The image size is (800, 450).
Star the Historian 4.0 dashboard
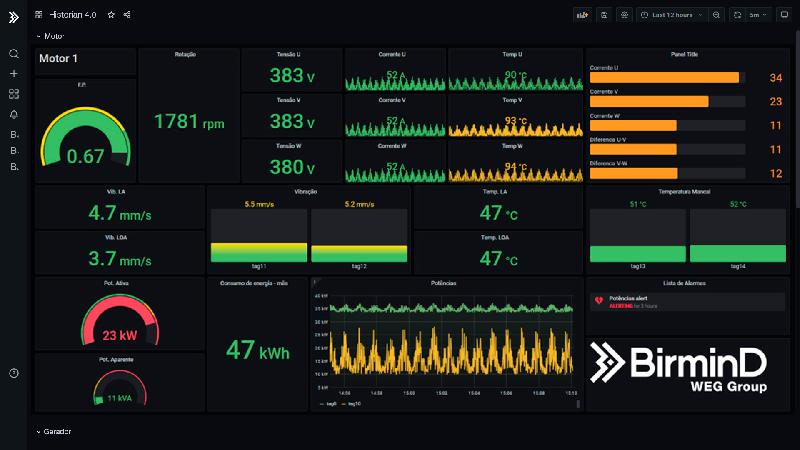click(111, 15)
